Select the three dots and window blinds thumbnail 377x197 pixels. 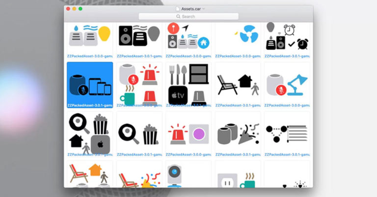coord(287,134)
